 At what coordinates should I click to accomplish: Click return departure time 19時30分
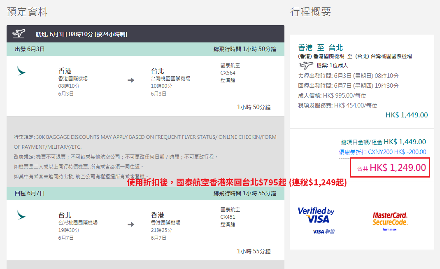(x=69, y=230)
